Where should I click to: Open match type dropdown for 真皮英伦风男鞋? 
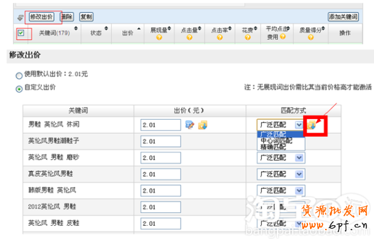click(x=281, y=174)
